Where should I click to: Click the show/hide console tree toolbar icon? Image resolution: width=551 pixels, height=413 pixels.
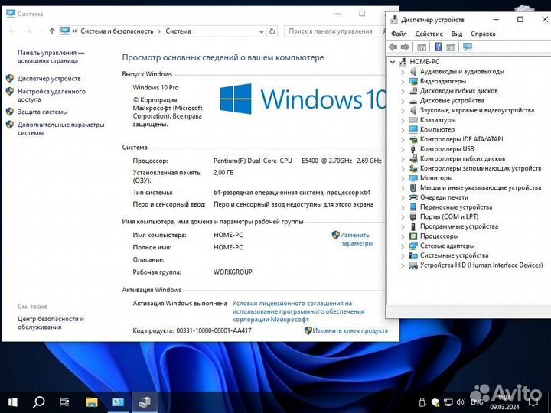pyautogui.click(x=422, y=47)
